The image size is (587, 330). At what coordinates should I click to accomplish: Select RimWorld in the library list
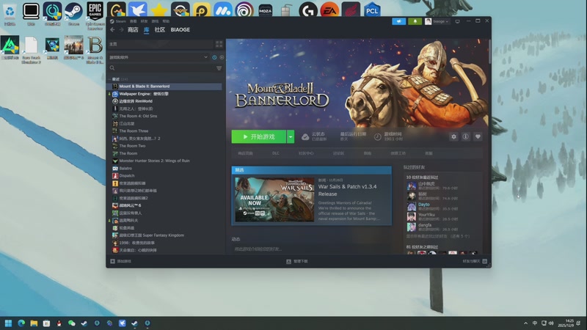click(164, 101)
